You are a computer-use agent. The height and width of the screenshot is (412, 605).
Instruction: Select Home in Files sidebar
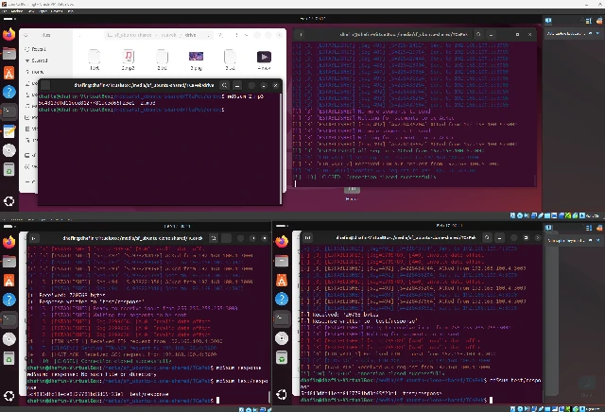(35, 72)
